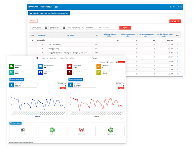The height and width of the screenshot is (148, 194).
Task: Focus the Từ khóa keyword input field
Action: [110, 28]
